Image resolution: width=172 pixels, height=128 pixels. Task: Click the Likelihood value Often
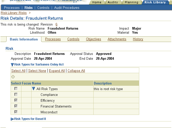[x=52, y=33]
